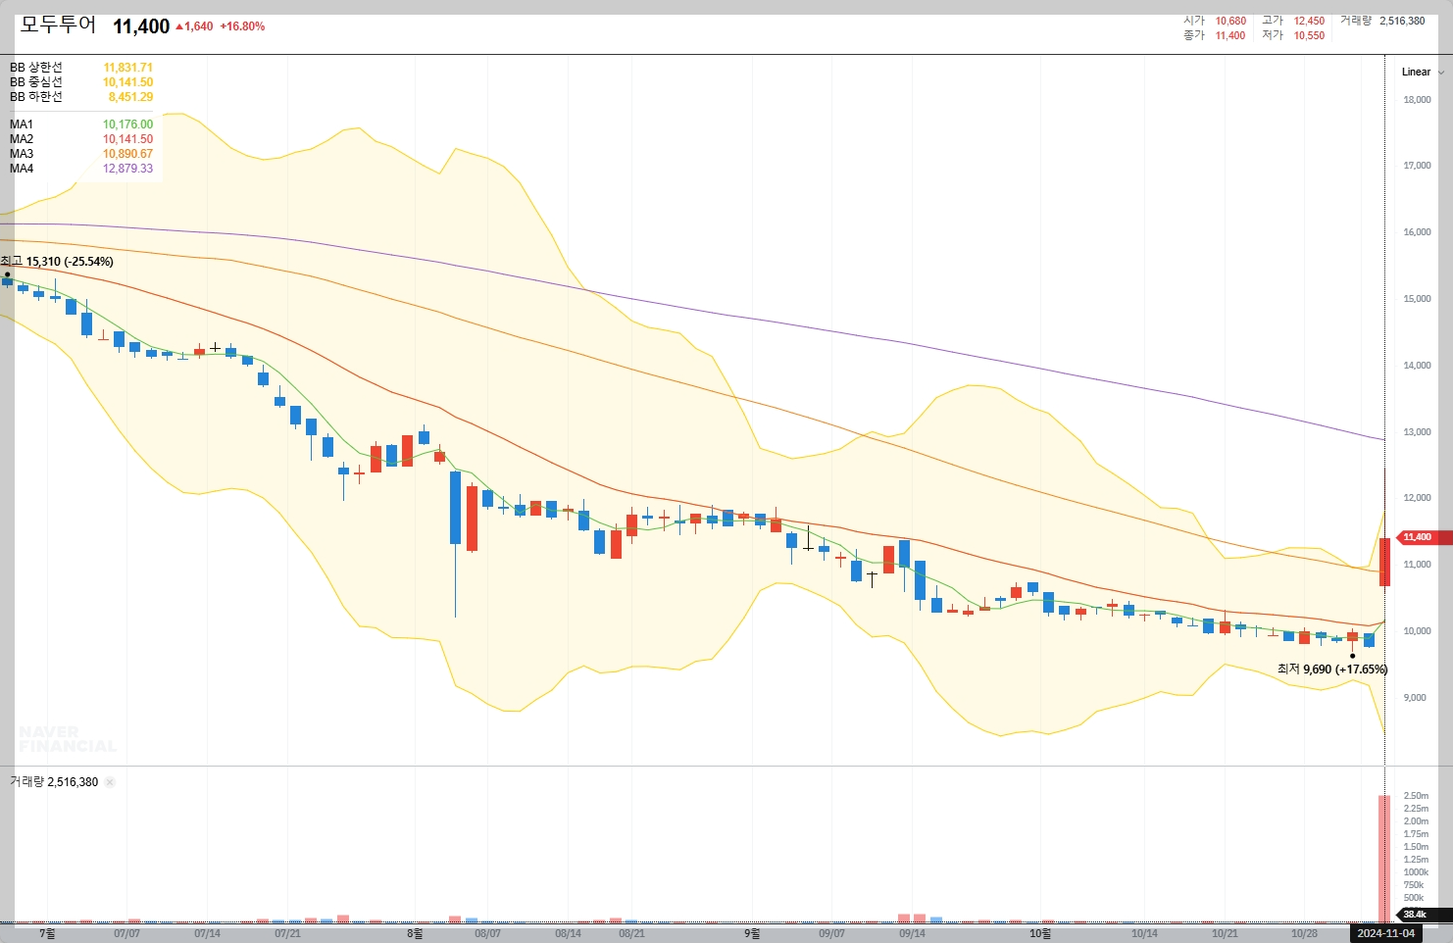Remove the 거래량 volume indicator with its x
Image resolution: width=1453 pixels, height=943 pixels.
click(x=110, y=782)
